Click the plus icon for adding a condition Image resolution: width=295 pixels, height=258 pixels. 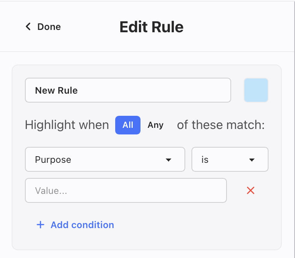(x=40, y=225)
